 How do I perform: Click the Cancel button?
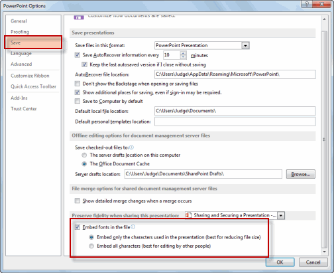(313, 262)
